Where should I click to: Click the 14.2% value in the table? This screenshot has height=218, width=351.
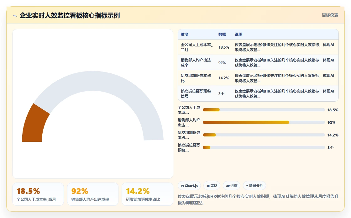(224, 78)
